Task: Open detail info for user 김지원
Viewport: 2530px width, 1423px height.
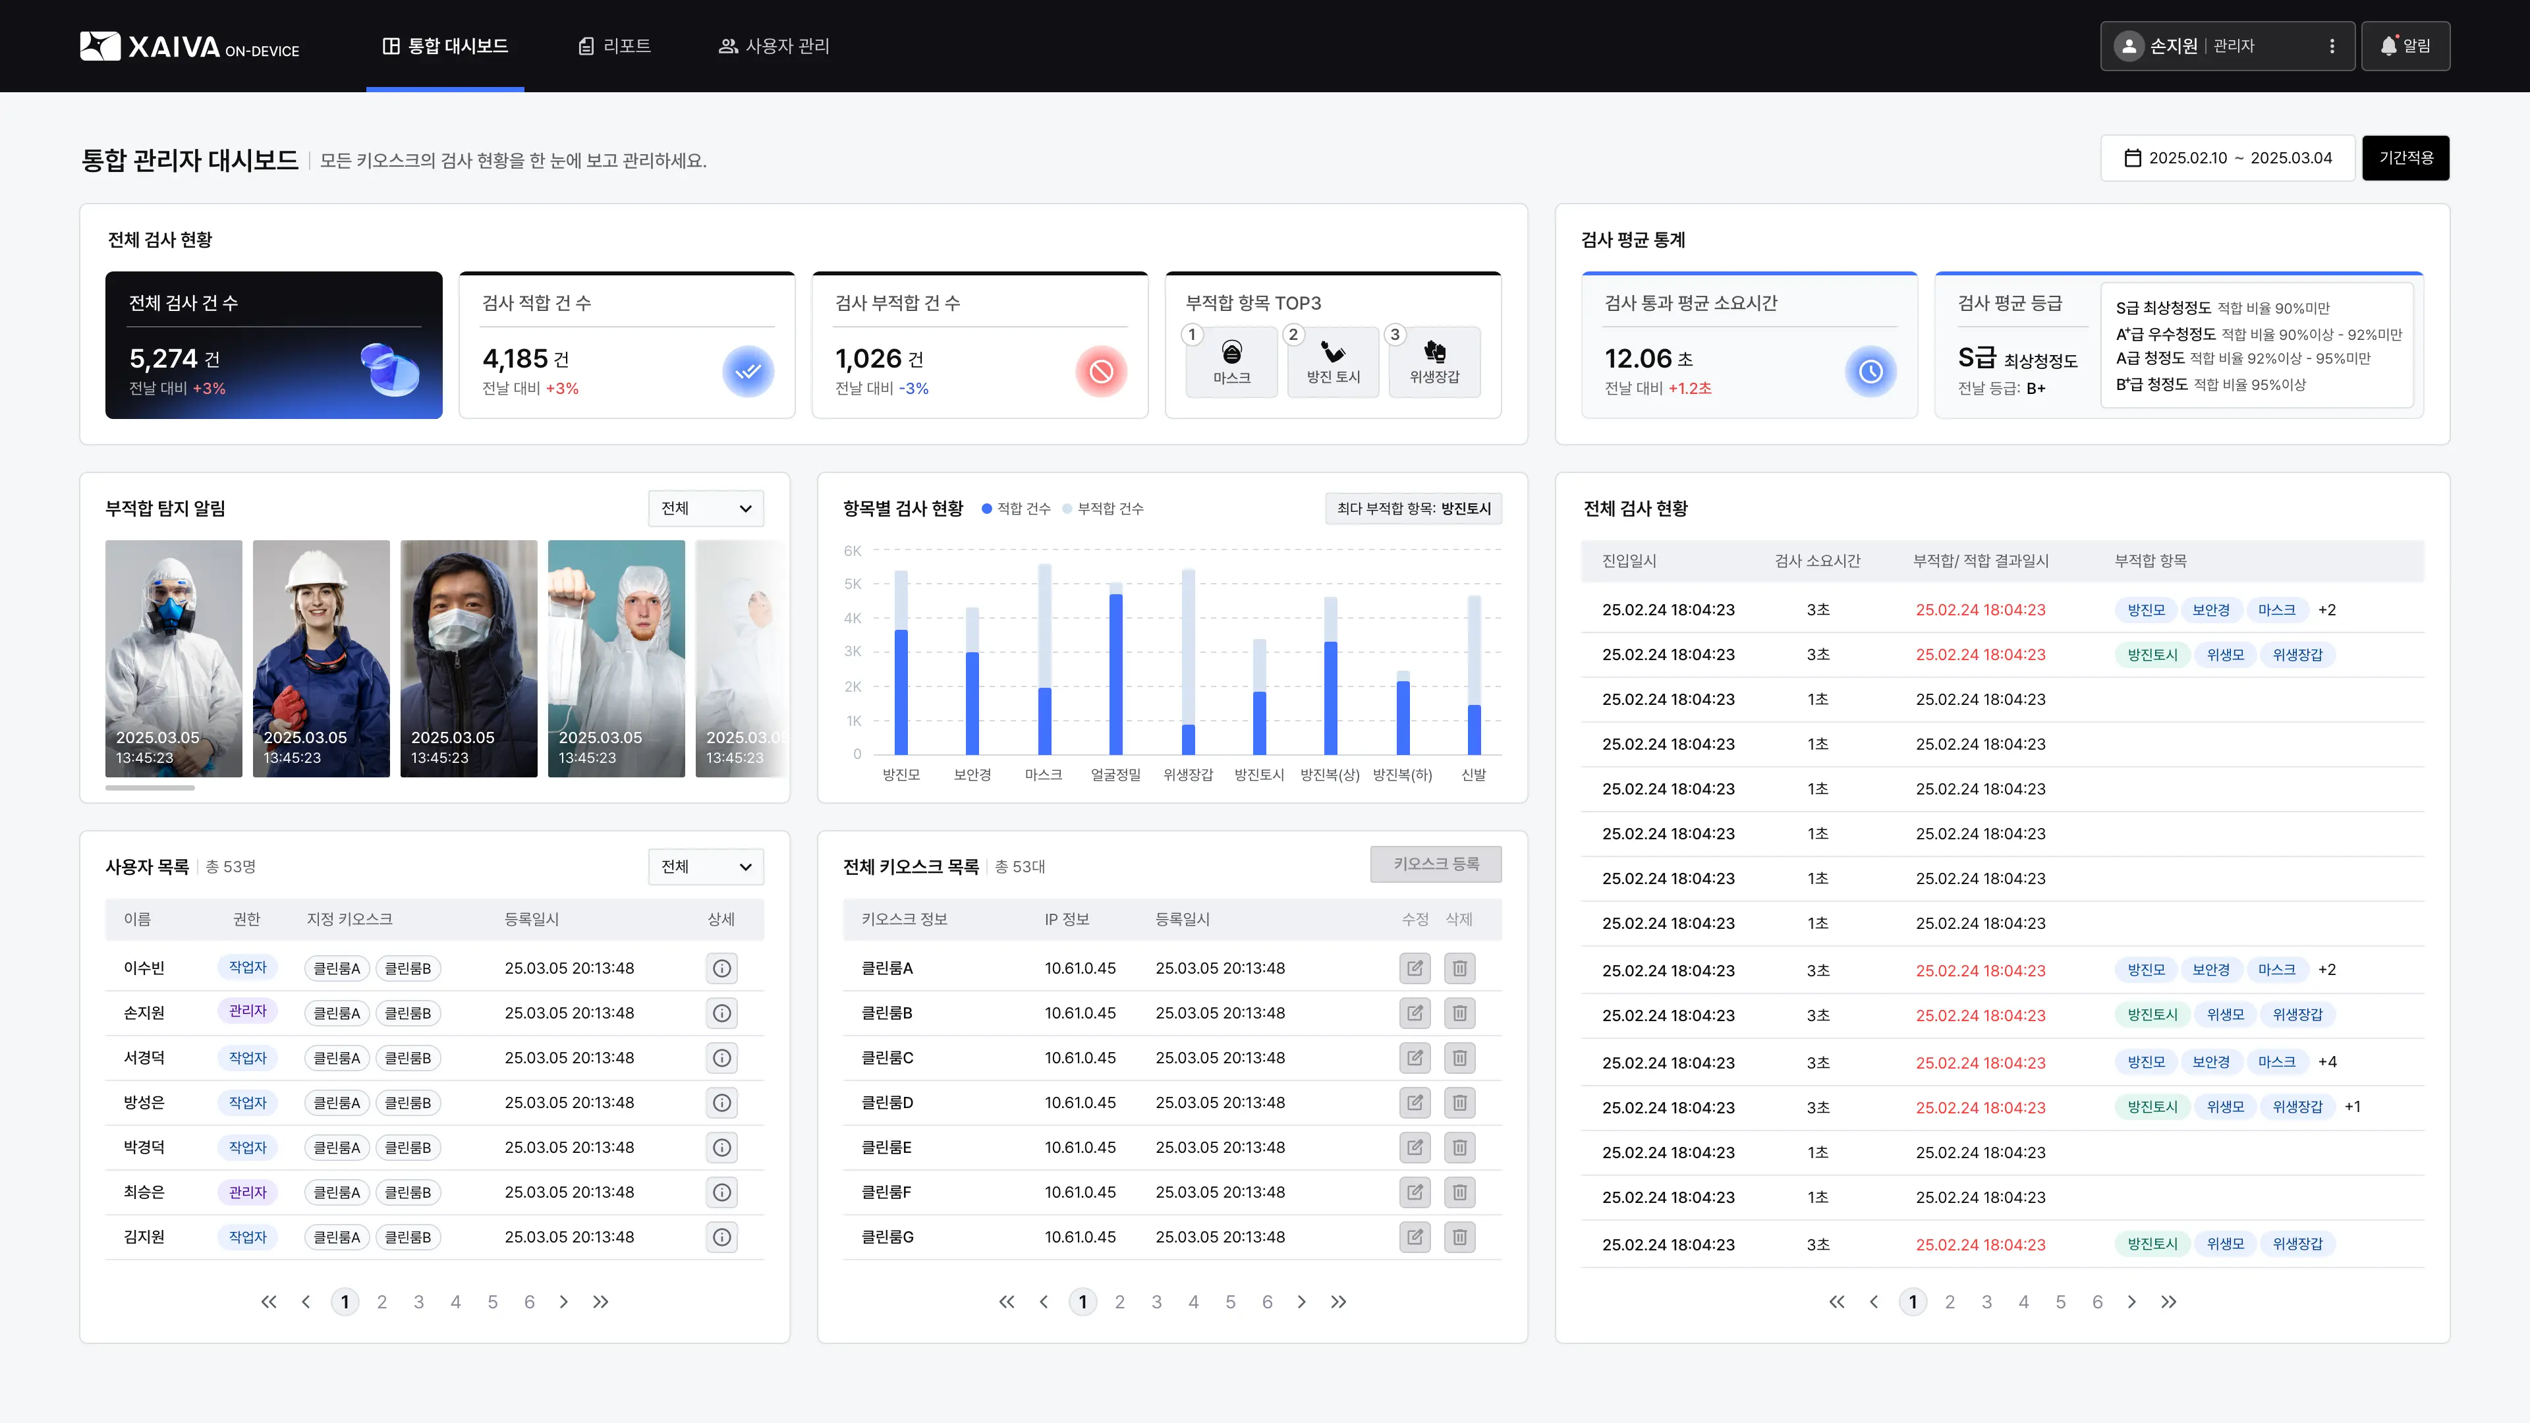Action: pyautogui.click(x=722, y=1237)
